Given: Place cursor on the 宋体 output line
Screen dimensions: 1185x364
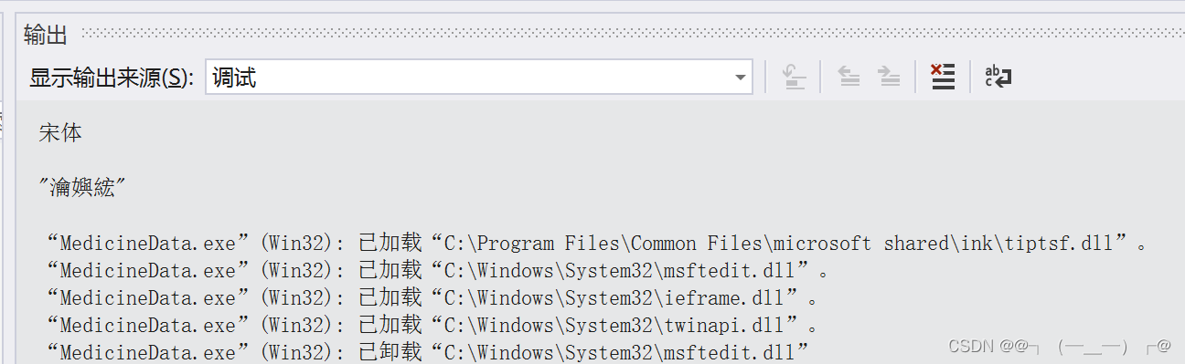Looking at the screenshot, I should 60,133.
